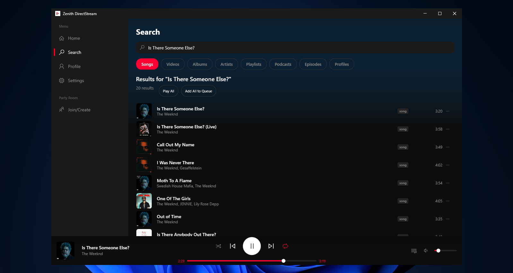Pause the current song
This screenshot has height=273, width=513.
[x=252, y=246]
